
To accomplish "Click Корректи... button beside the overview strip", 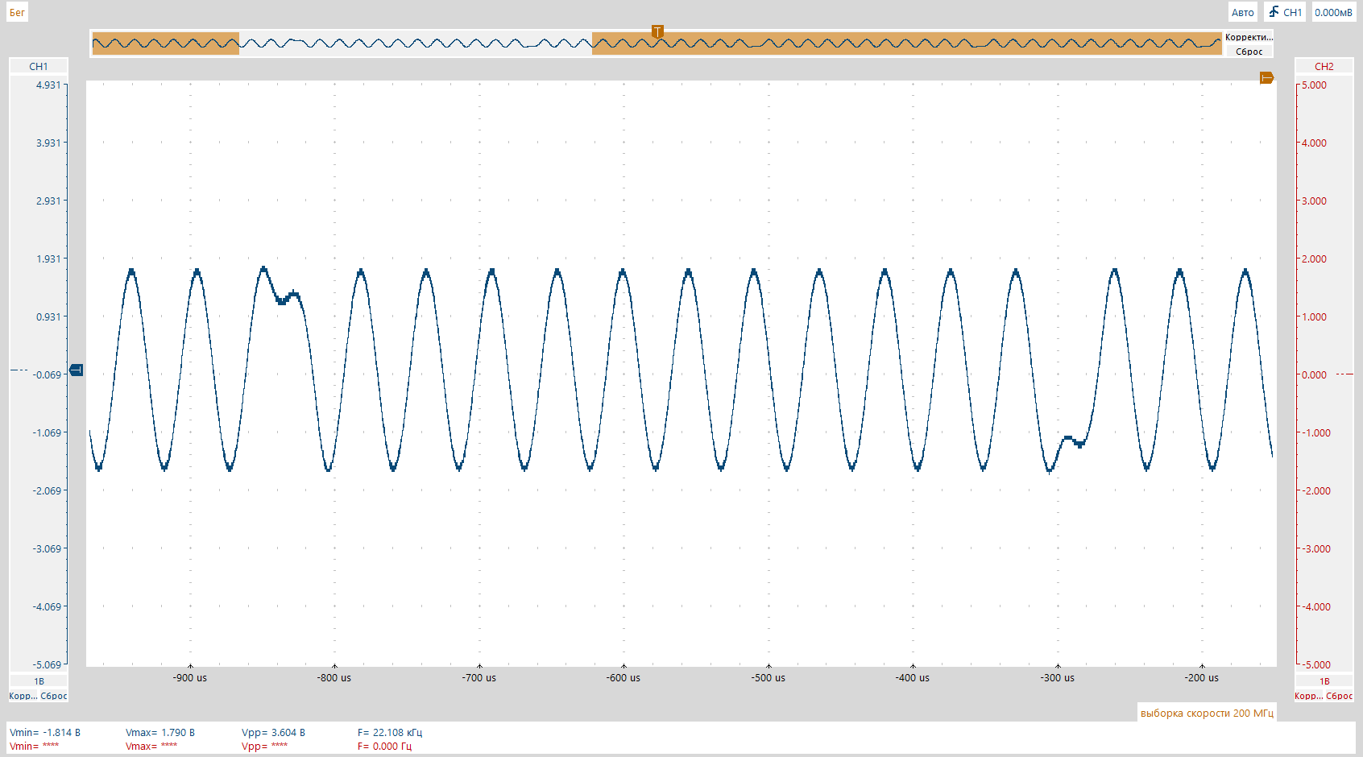I will point(1249,37).
